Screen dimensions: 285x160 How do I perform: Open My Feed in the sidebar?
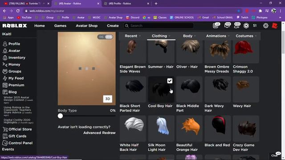(x=13, y=78)
